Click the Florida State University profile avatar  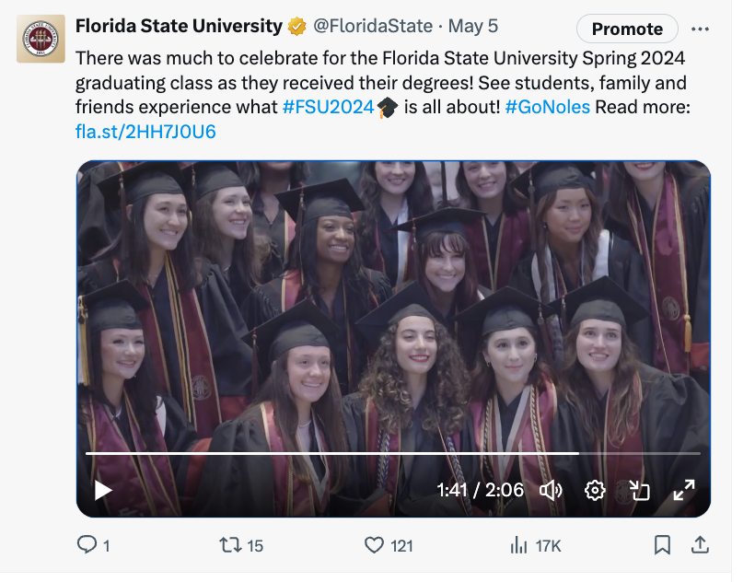(41, 39)
